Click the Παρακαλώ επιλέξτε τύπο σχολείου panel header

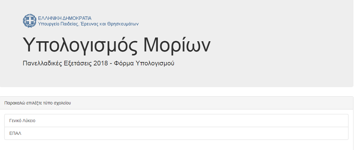point(176,103)
